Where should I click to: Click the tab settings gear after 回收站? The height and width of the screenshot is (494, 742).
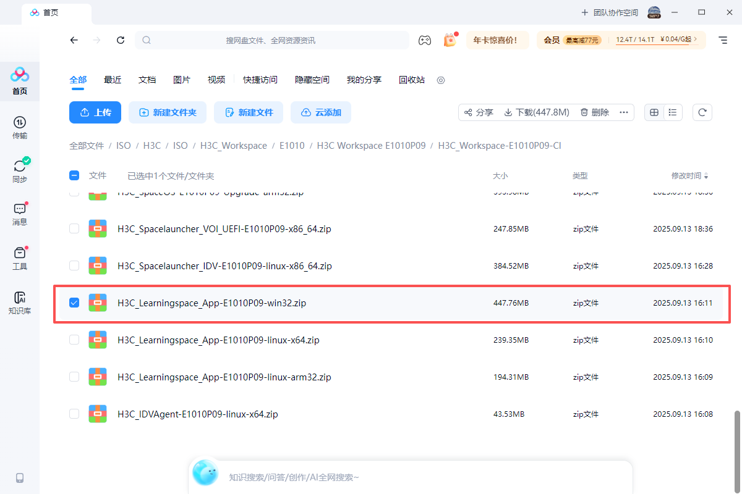point(441,80)
